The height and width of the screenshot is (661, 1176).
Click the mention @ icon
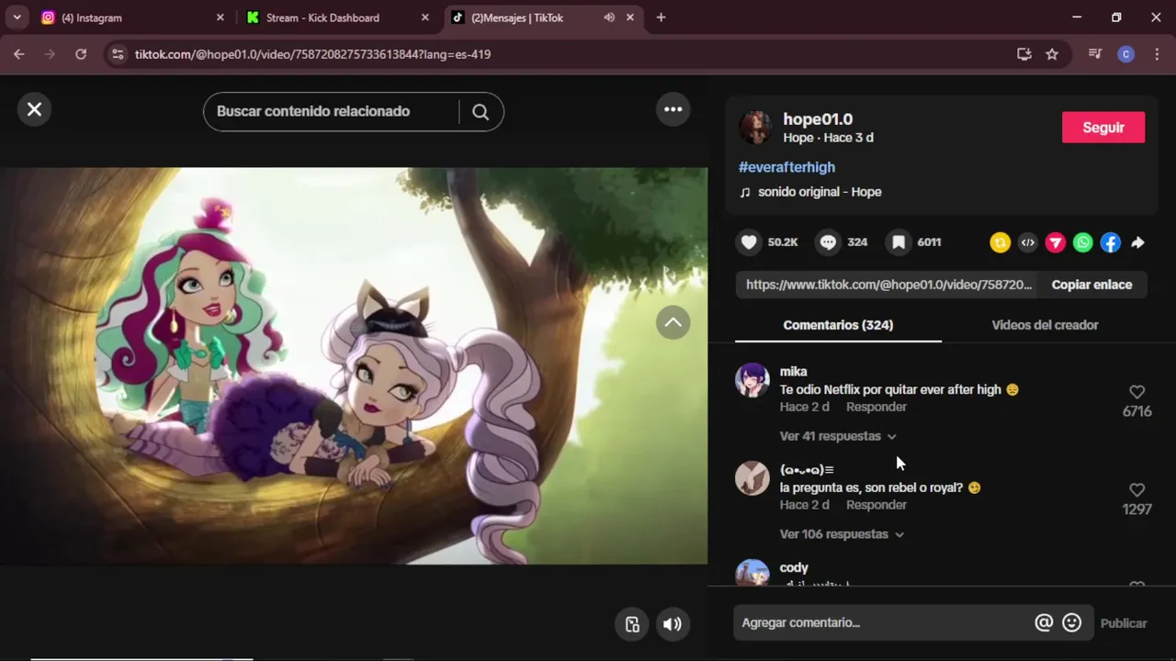(1044, 622)
